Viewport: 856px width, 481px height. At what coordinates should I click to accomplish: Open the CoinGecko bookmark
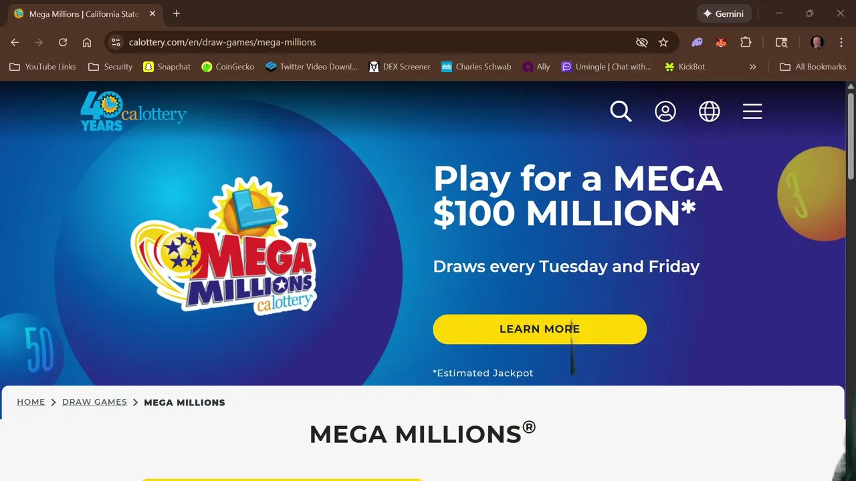(x=228, y=67)
